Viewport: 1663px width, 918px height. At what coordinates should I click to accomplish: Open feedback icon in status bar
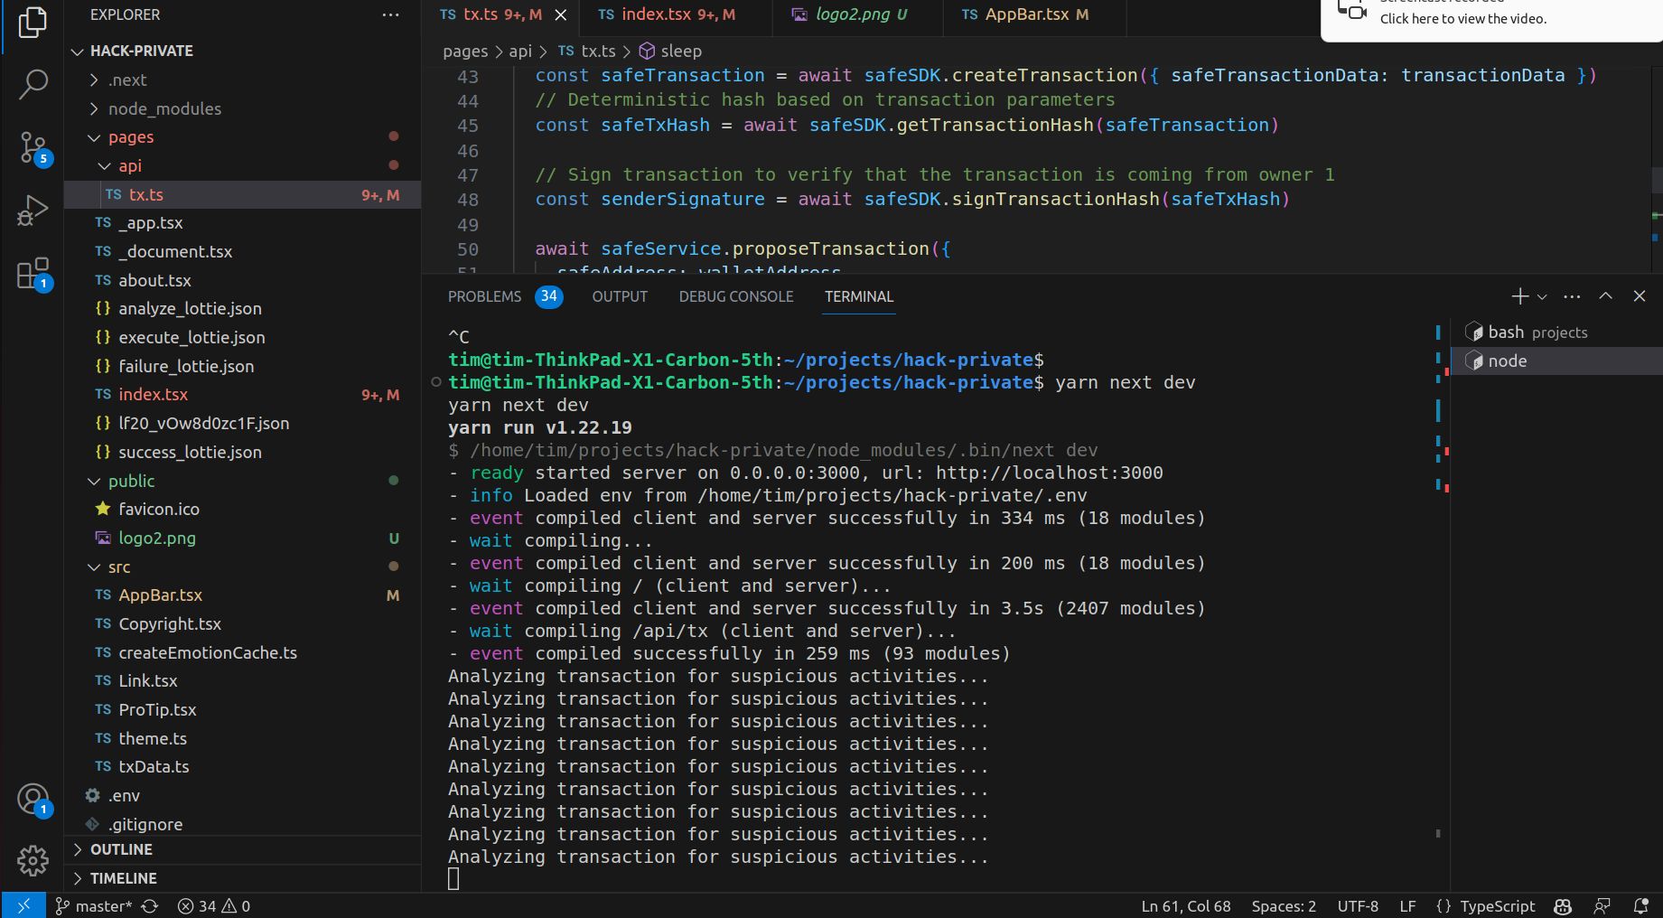tap(1602, 905)
